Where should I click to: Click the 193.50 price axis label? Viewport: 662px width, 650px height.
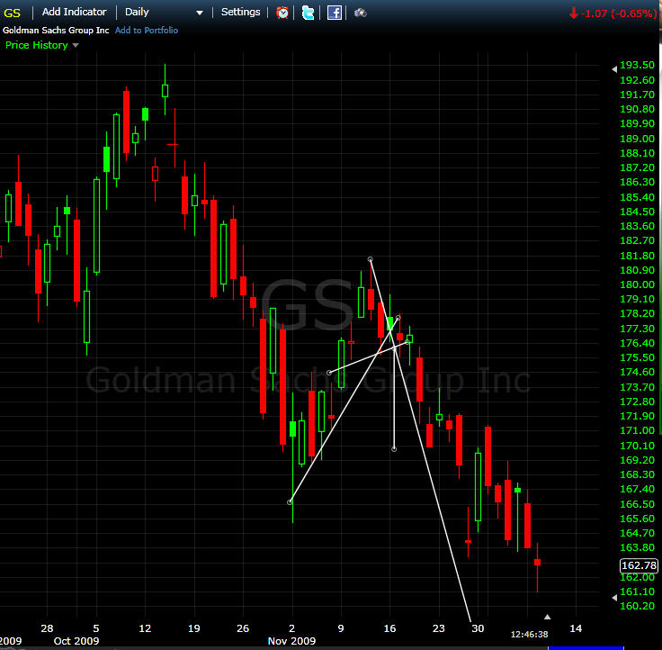[x=637, y=65]
